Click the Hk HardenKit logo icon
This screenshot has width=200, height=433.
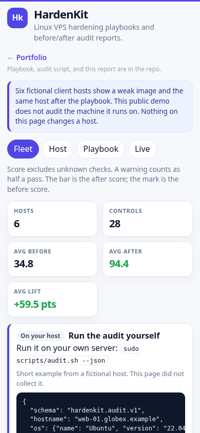(x=17, y=18)
